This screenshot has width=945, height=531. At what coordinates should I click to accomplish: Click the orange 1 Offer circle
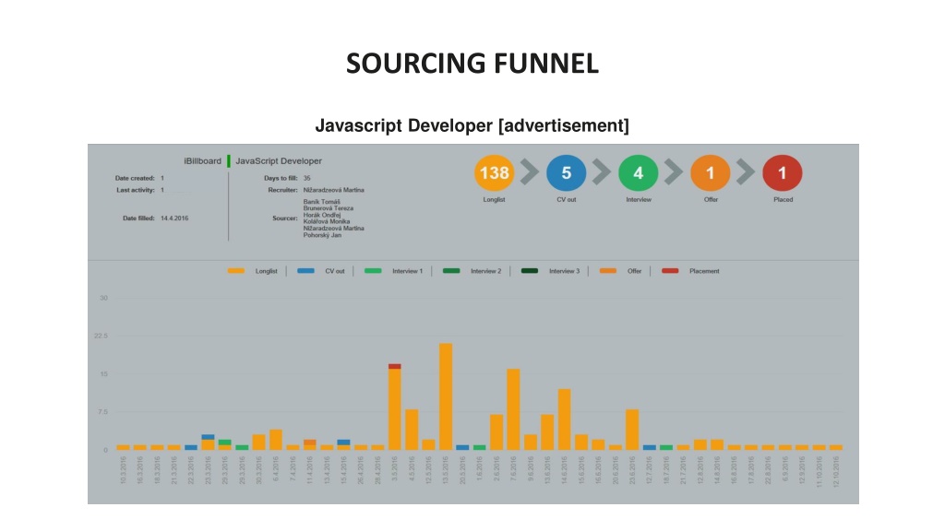710,173
